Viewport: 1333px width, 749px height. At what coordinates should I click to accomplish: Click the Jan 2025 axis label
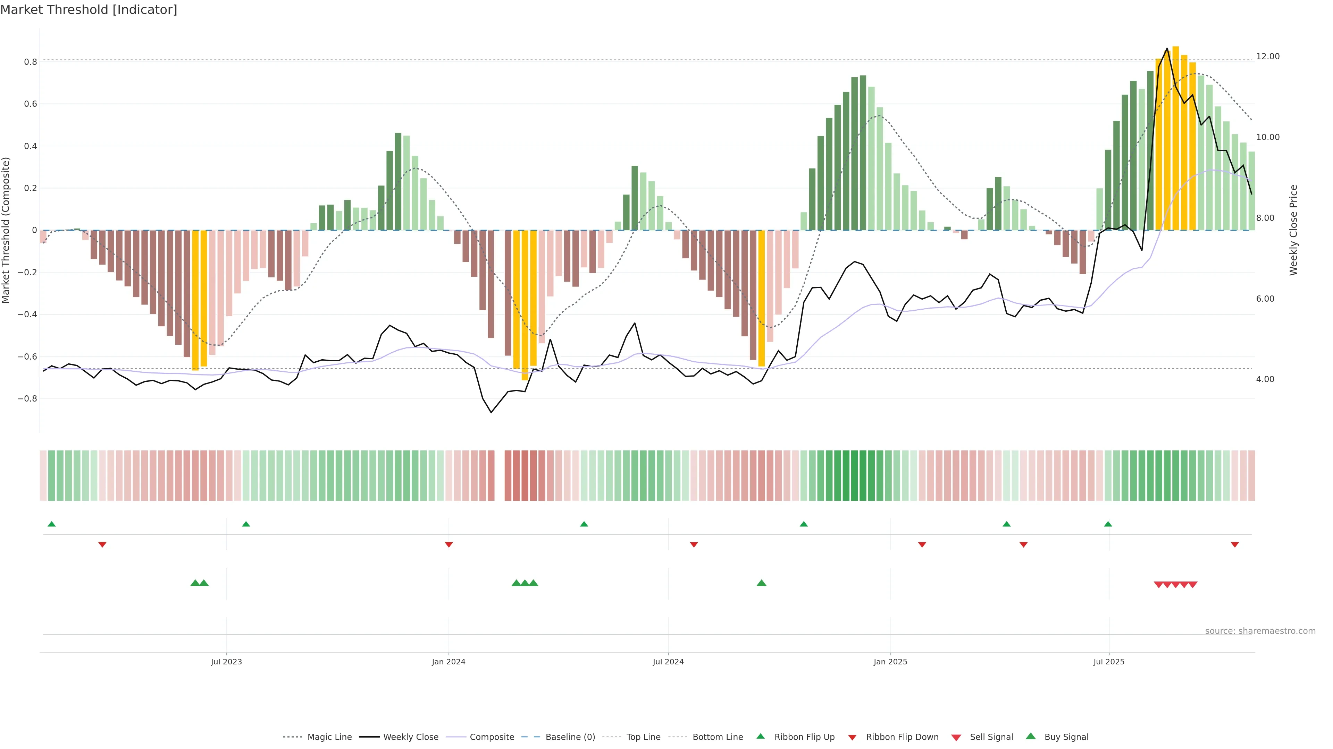coord(890,662)
